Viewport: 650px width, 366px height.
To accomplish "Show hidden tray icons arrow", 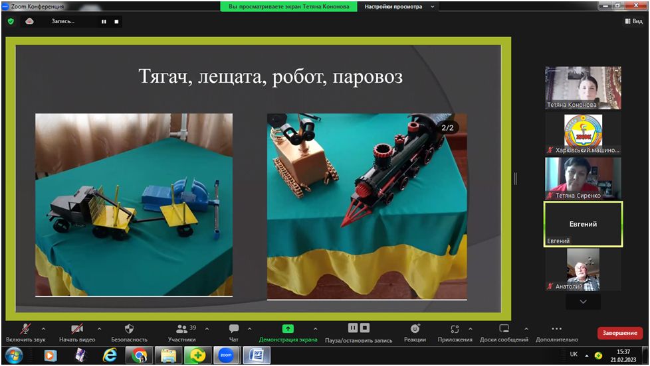I will 587,355.
